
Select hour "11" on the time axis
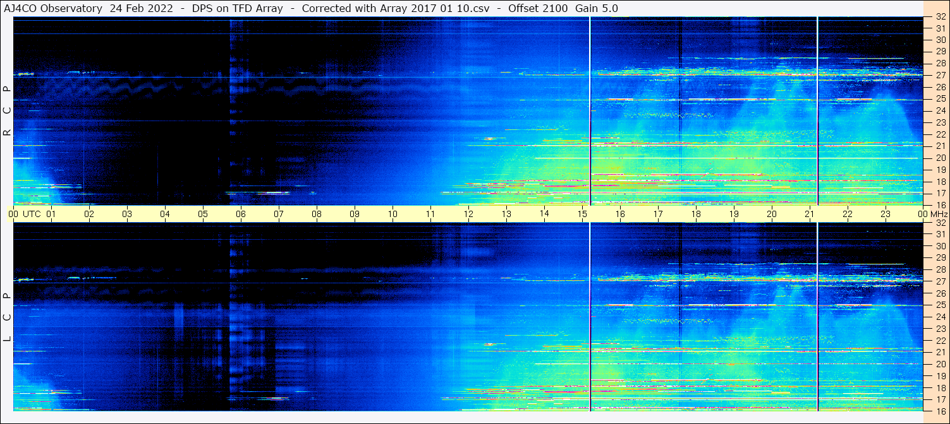[x=430, y=214]
